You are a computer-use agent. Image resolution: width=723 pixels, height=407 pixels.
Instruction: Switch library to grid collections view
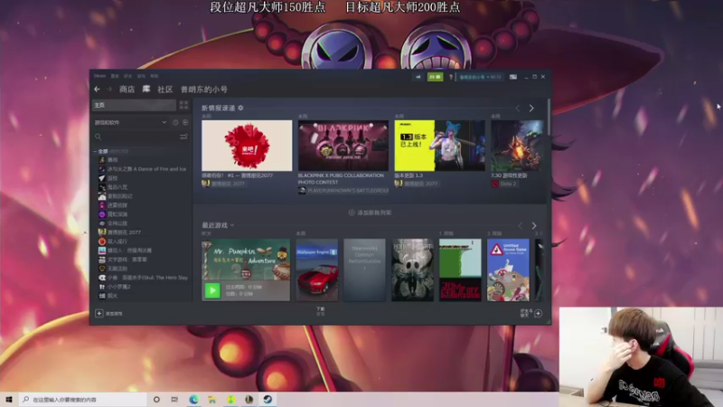[x=183, y=105]
